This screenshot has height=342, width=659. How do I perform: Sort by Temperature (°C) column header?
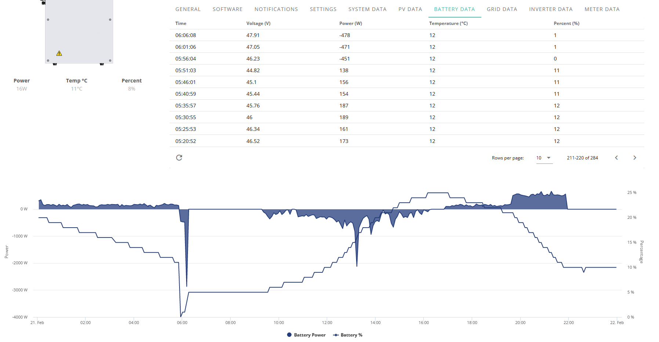click(448, 23)
